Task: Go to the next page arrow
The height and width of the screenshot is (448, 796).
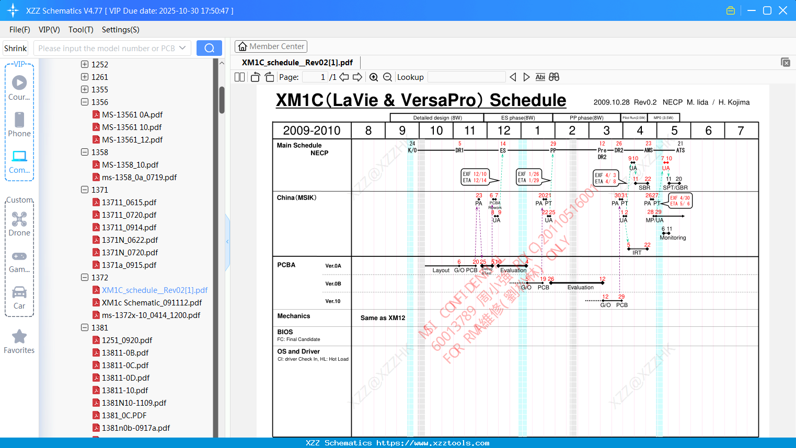Action: pyautogui.click(x=357, y=77)
